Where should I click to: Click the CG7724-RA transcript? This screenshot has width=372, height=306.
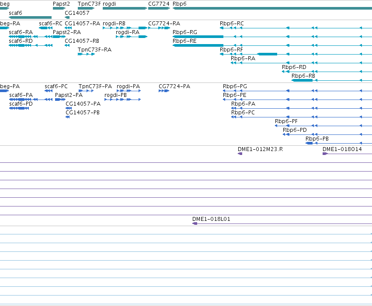click(x=159, y=28)
